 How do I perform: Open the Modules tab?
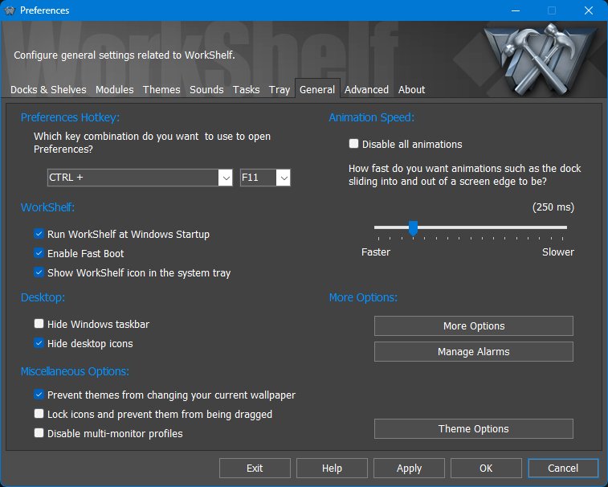pyautogui.click(x=114, y=90)
